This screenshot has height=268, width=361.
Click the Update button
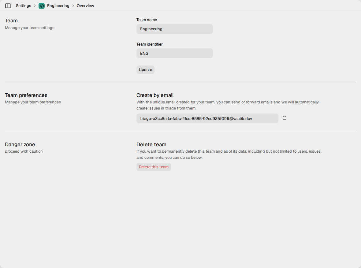pyautogui.click(x=146, y=70)
